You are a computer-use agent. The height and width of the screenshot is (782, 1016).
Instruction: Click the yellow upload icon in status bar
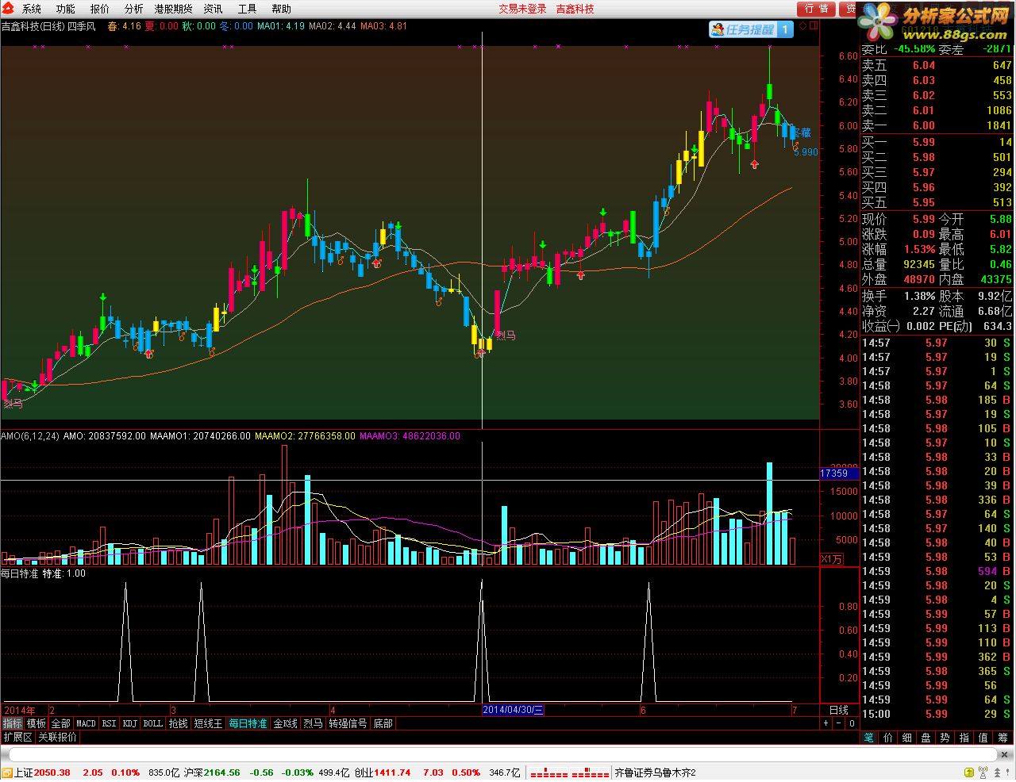[969, 772]
